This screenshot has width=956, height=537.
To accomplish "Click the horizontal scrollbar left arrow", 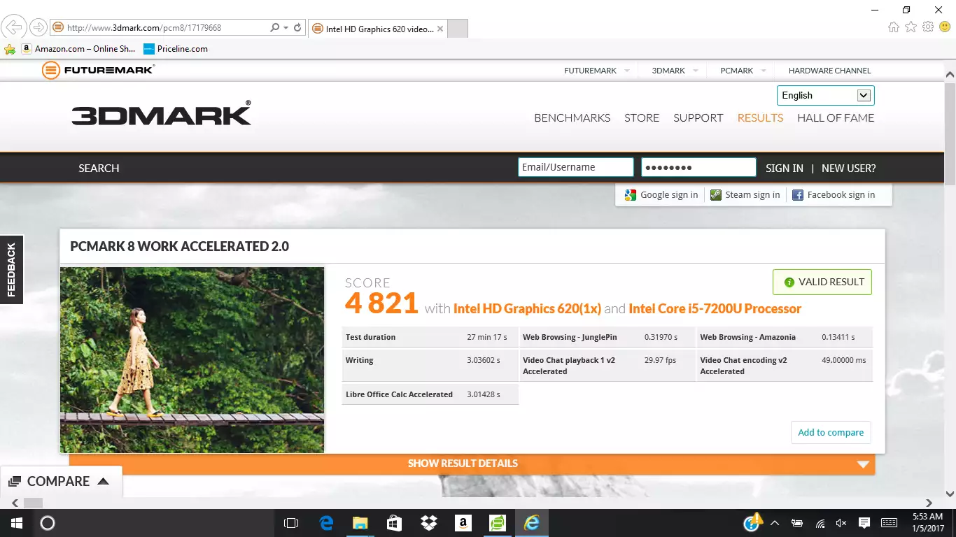I will pos(15,503).
